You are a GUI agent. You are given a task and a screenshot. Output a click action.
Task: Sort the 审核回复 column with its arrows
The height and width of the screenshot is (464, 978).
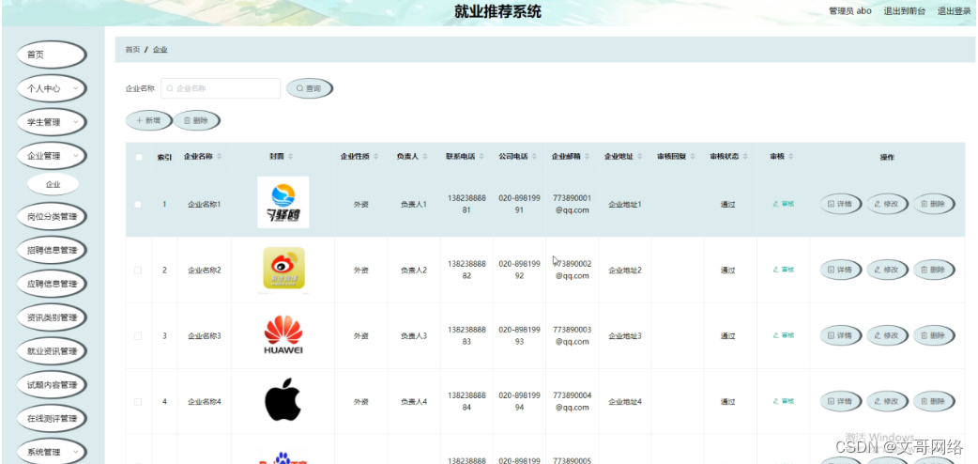click(693, 157)
